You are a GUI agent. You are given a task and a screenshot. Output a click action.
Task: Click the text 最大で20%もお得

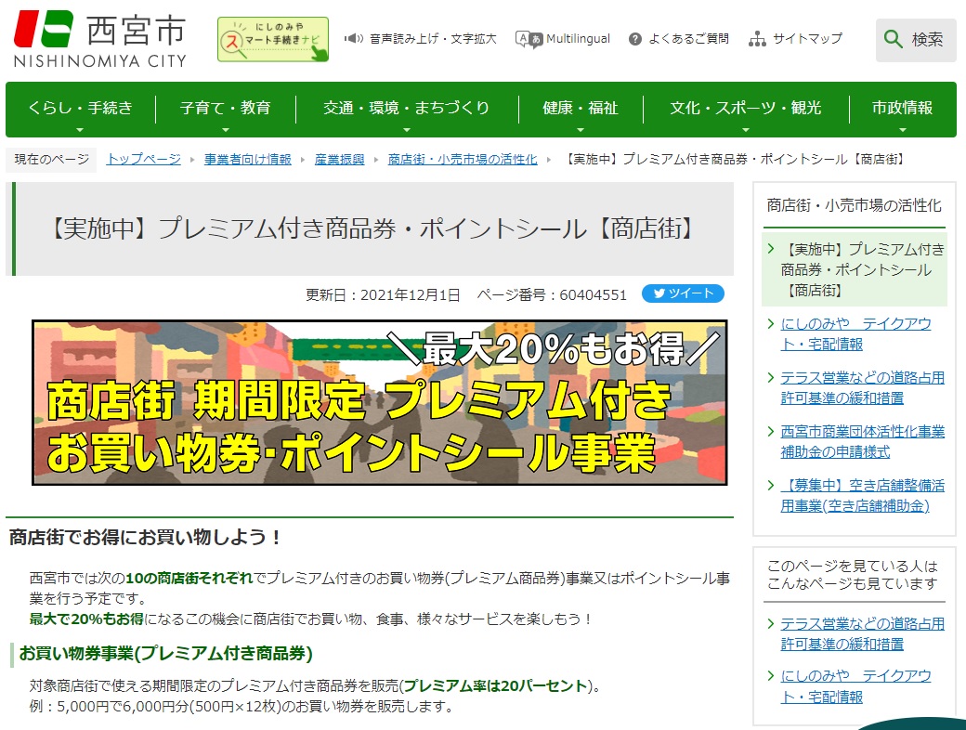87,619
